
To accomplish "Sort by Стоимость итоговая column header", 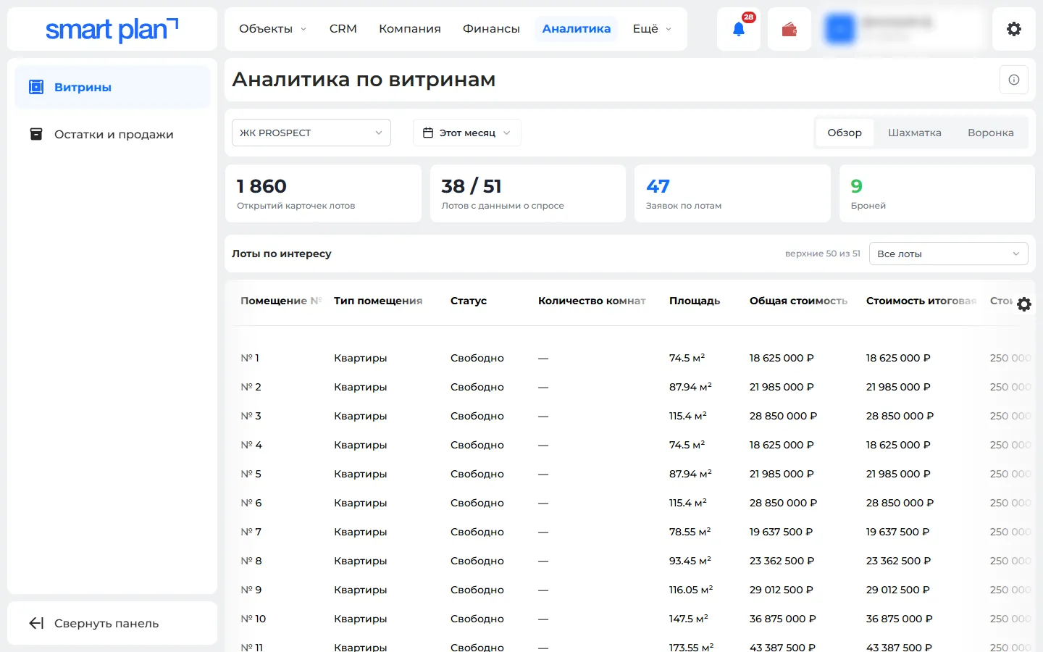I will pyautogui.click(x=921, y=301).
